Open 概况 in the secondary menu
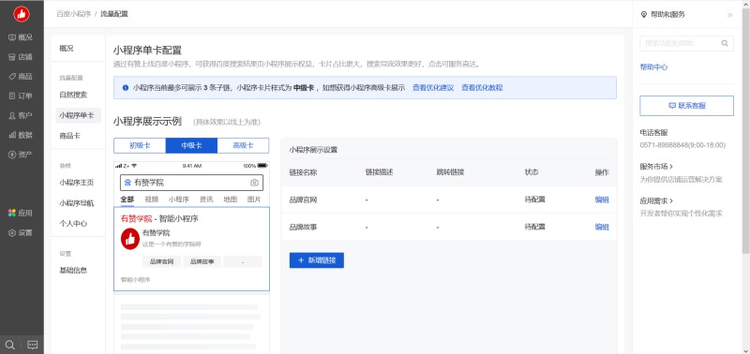Image resolution: width=750 pixels, height=354 pixels. click(67, 49)
